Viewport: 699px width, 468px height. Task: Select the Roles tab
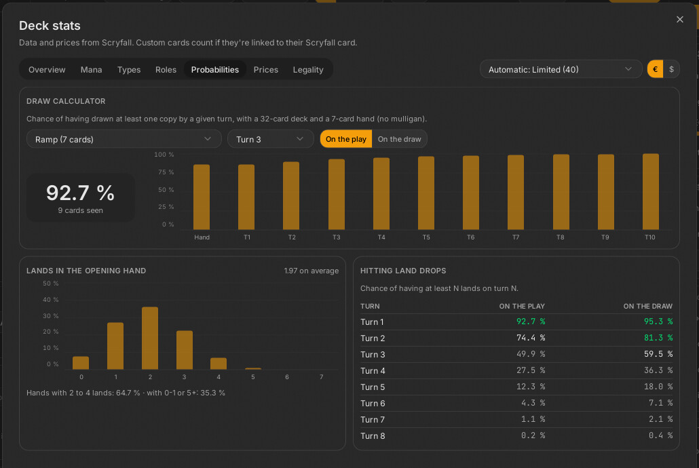(x=166, y=70)
